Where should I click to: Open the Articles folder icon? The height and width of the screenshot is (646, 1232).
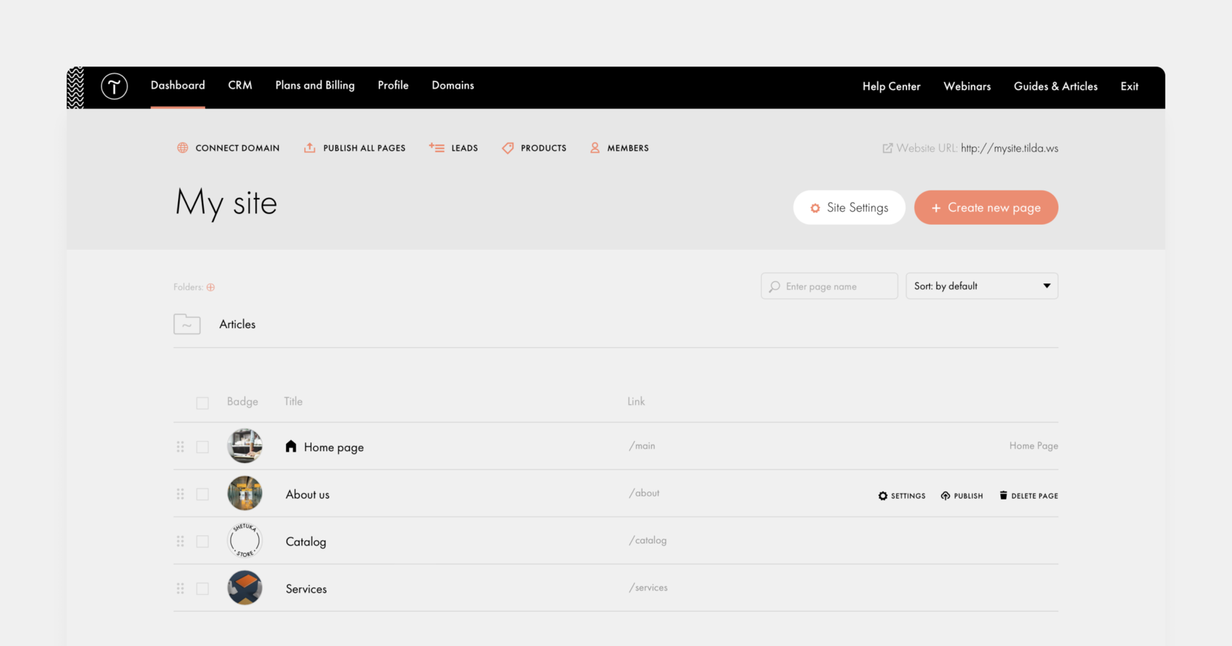[x=187, y=324]
